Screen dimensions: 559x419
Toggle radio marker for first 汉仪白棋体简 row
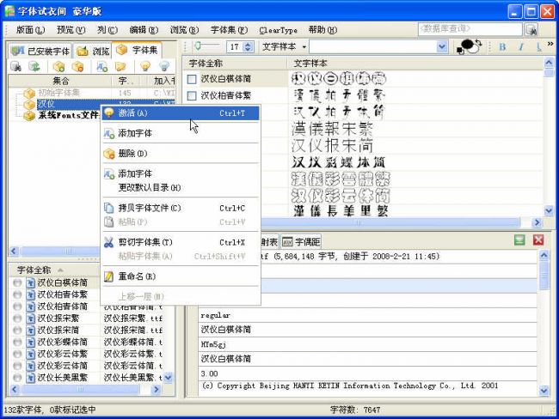click(x=17, y=282)
